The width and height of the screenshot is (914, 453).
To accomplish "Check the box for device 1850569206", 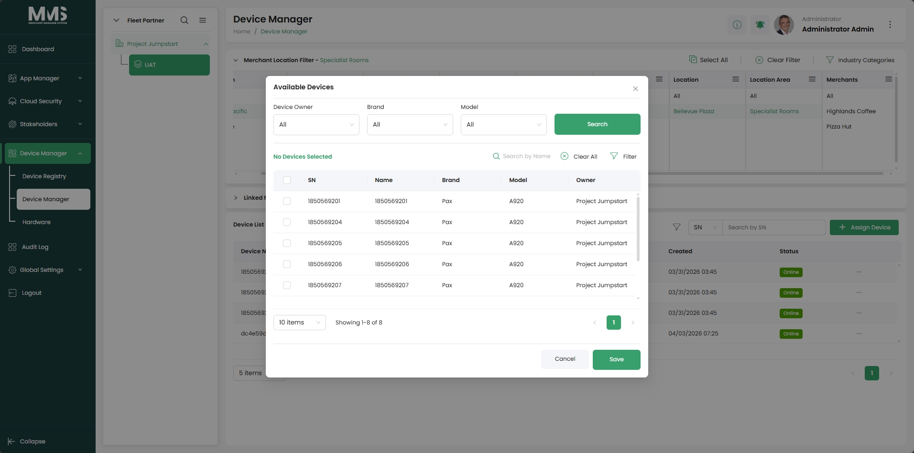I will pyautogui.click(x=287, y=264).
